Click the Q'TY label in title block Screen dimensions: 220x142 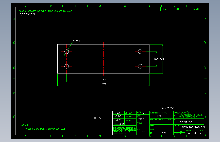tap(139, 129)
